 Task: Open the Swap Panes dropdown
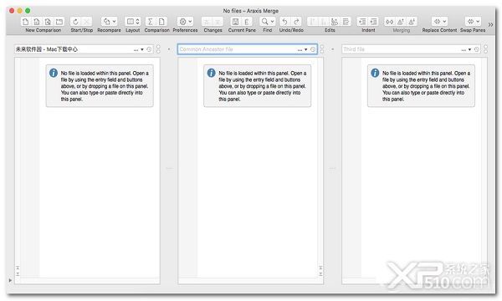[473, 22]
